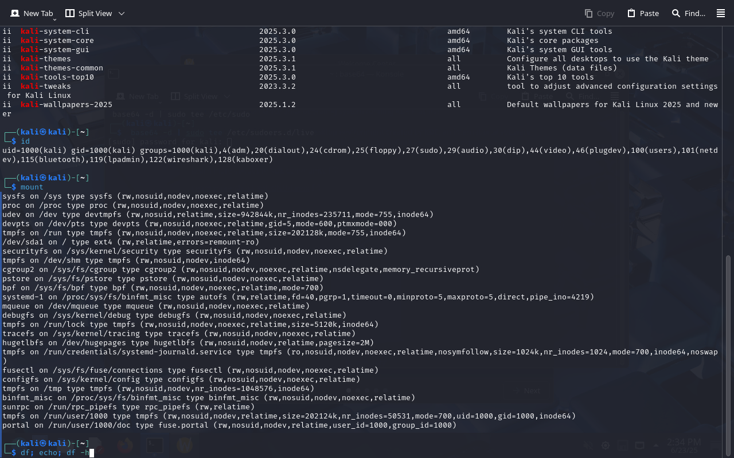
Task: Click the 'kali-tweaks' package name
Action: (x=46, y=86)
